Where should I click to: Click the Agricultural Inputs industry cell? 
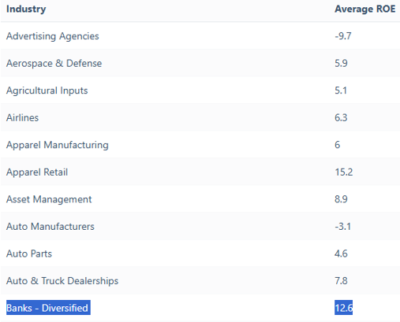[x=47, y=91]
